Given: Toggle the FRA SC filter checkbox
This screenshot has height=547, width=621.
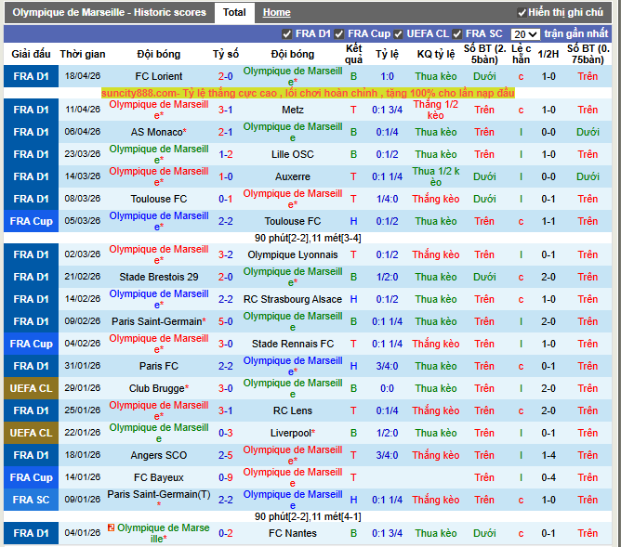Looking at the screenshot, I should click(456, 34).
